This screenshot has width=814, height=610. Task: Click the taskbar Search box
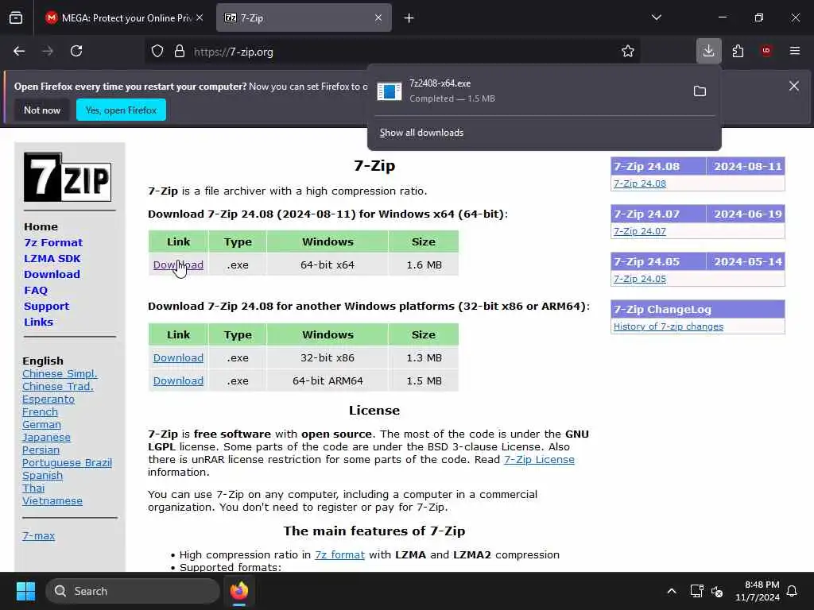pos(133,591)
